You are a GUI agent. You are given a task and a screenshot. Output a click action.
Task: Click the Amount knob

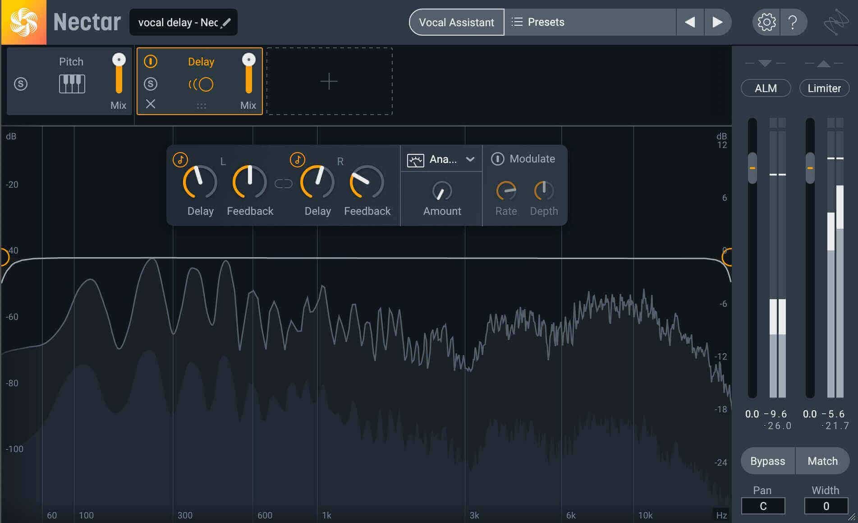pos(442,191)
